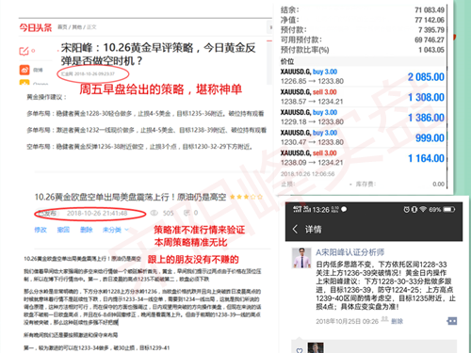Tap the blue comment bubble button
The width and height of the screenshot is (471, 353).
(x=452, y=321)
